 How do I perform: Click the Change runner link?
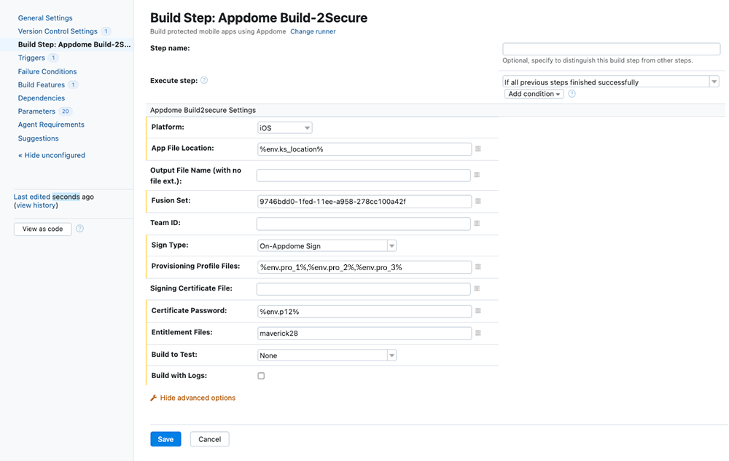pyautogui.click(x=313, y=32)
